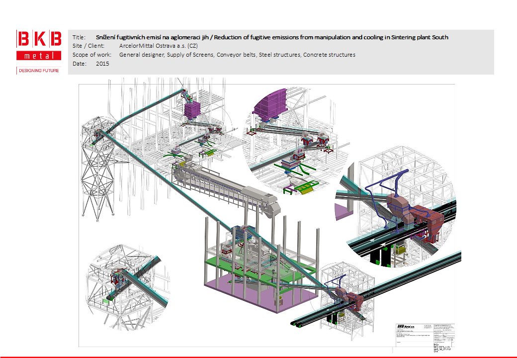
Task: Click the BKB Metal logo in title block
Action: [x=404, y=326]
